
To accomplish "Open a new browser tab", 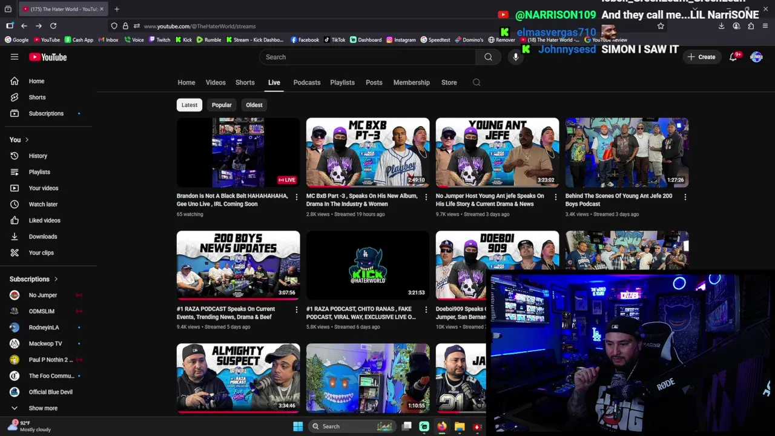I will point(117,9).
